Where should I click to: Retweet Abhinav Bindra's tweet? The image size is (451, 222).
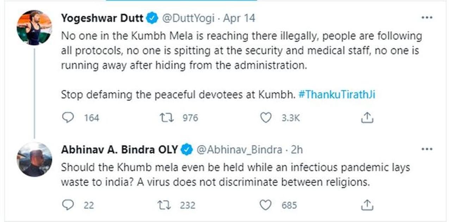click(167, 205)
